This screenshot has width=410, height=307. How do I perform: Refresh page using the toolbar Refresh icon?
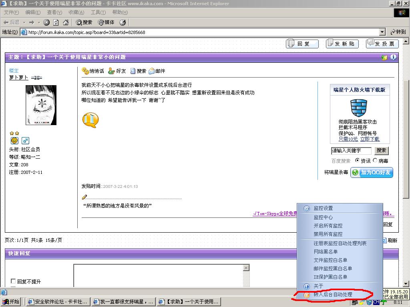tap(56, 22)
